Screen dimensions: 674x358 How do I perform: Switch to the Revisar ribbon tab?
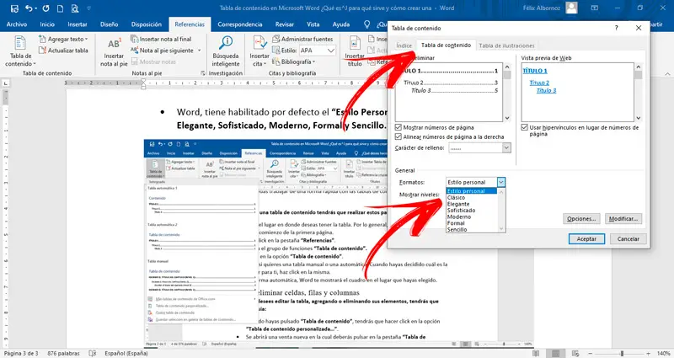[x=285, y=24]
